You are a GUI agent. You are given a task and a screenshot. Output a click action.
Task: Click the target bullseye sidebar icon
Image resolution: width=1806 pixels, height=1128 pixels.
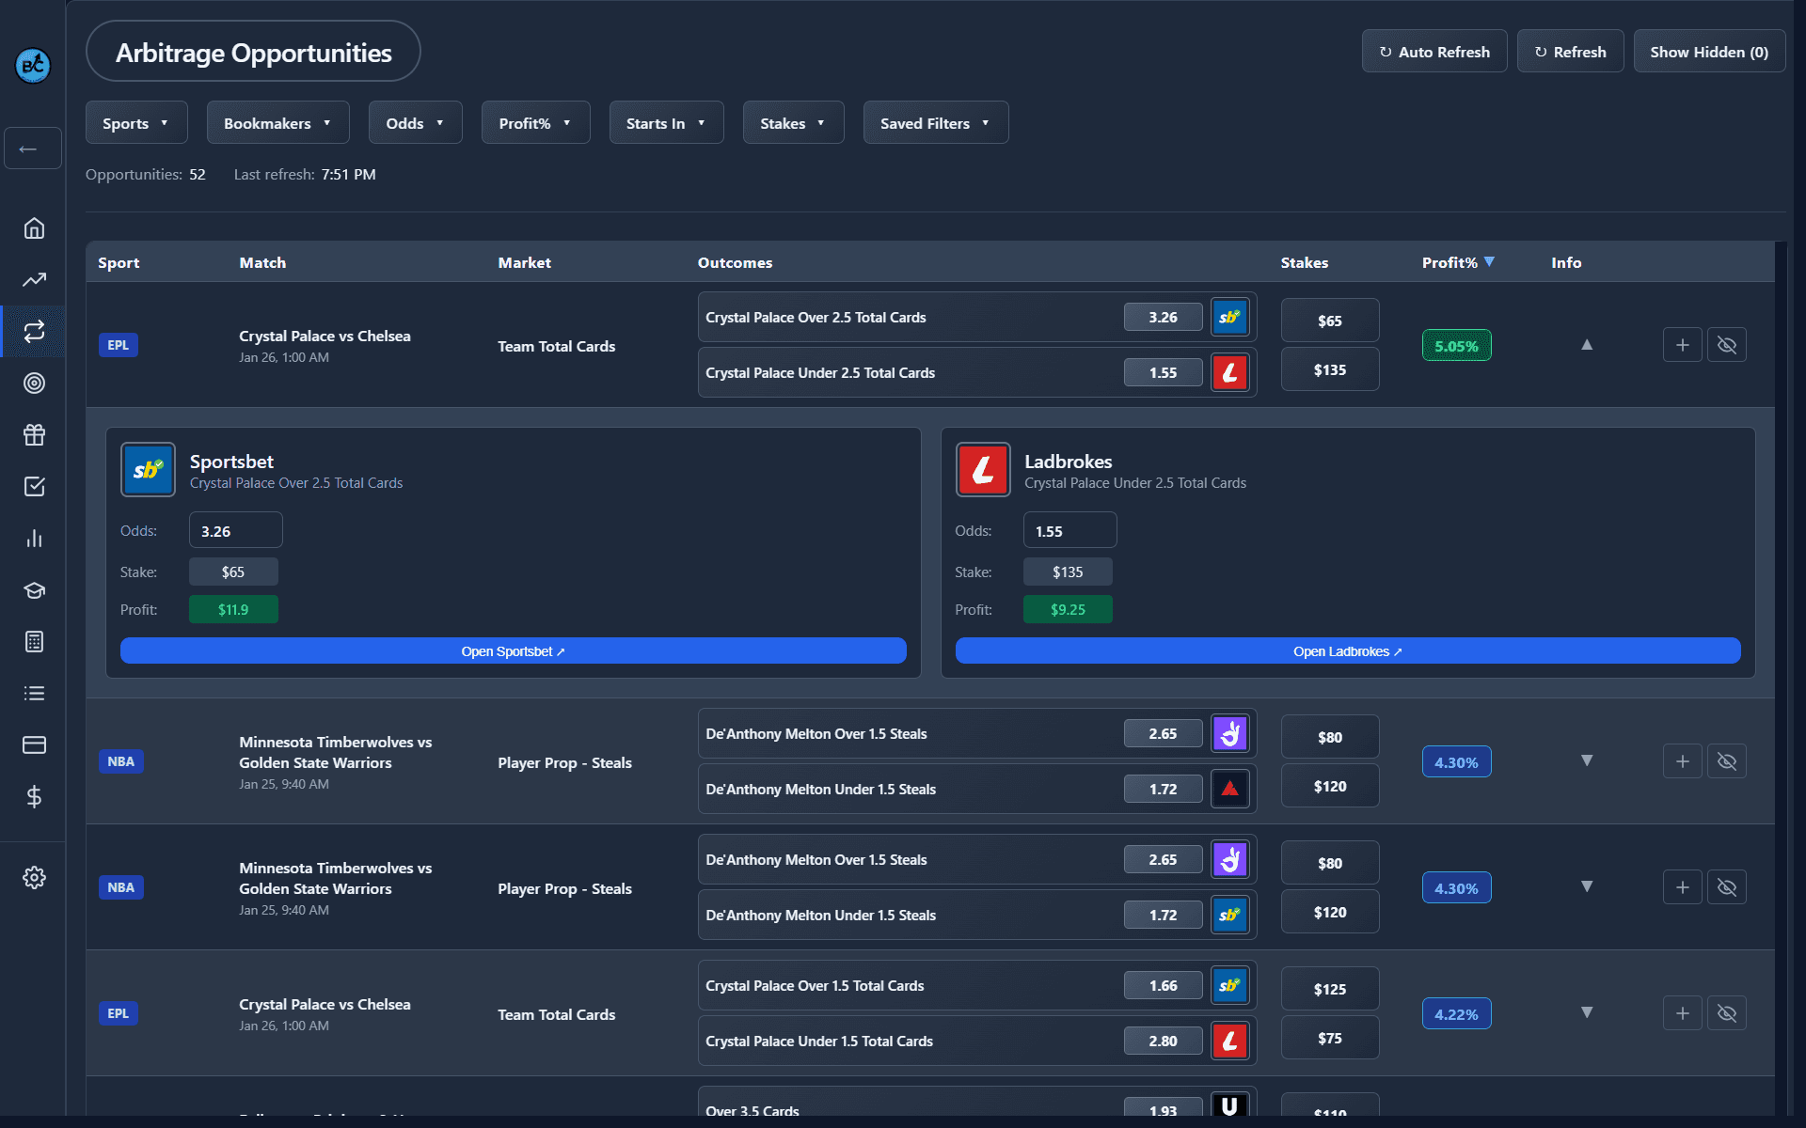click(34, 383)
